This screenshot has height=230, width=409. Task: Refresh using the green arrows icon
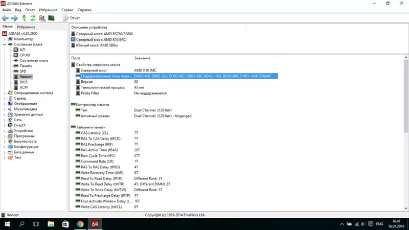[33, 18]
